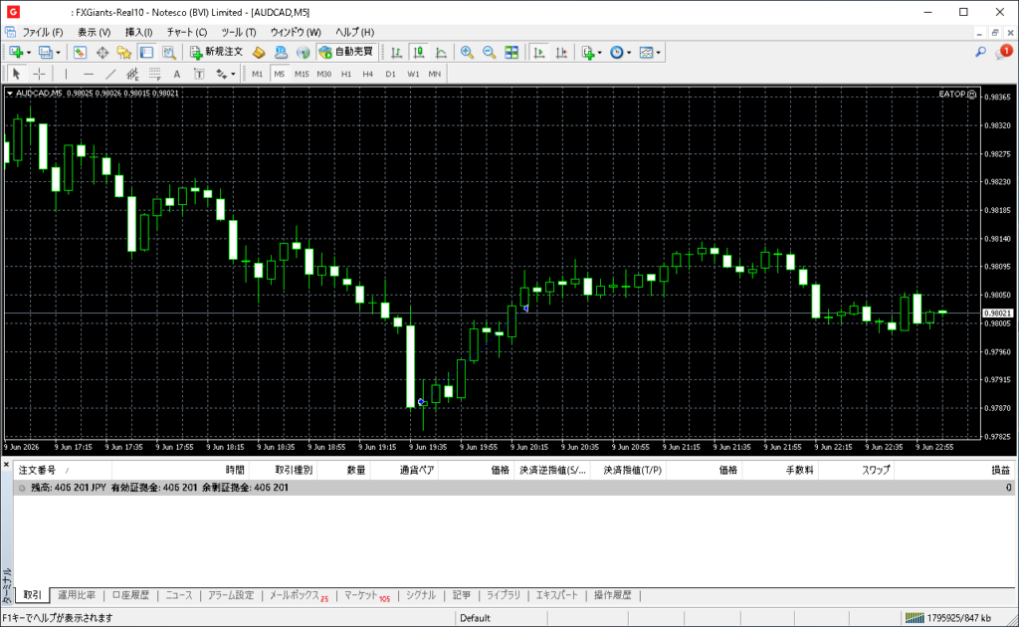This screenshot has height=627, width=1019.
Task: Select the text A tool
Action: click(177, 74)
